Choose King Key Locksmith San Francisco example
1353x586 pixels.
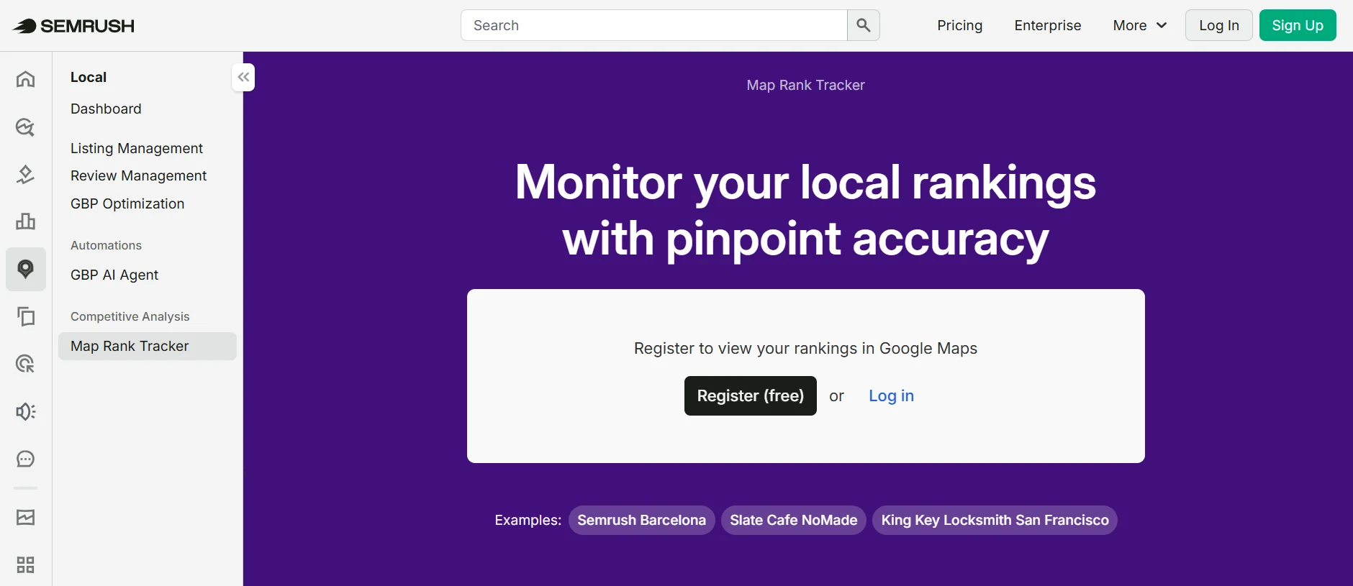tap(995, 520)
